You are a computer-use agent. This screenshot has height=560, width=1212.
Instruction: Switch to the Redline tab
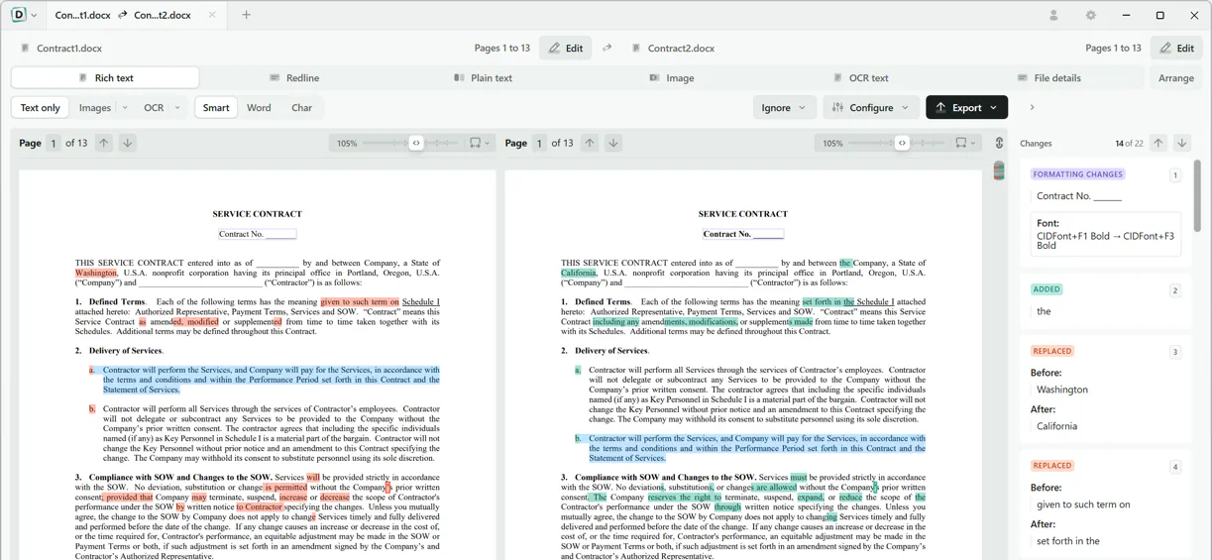click(x=294, y=77)
